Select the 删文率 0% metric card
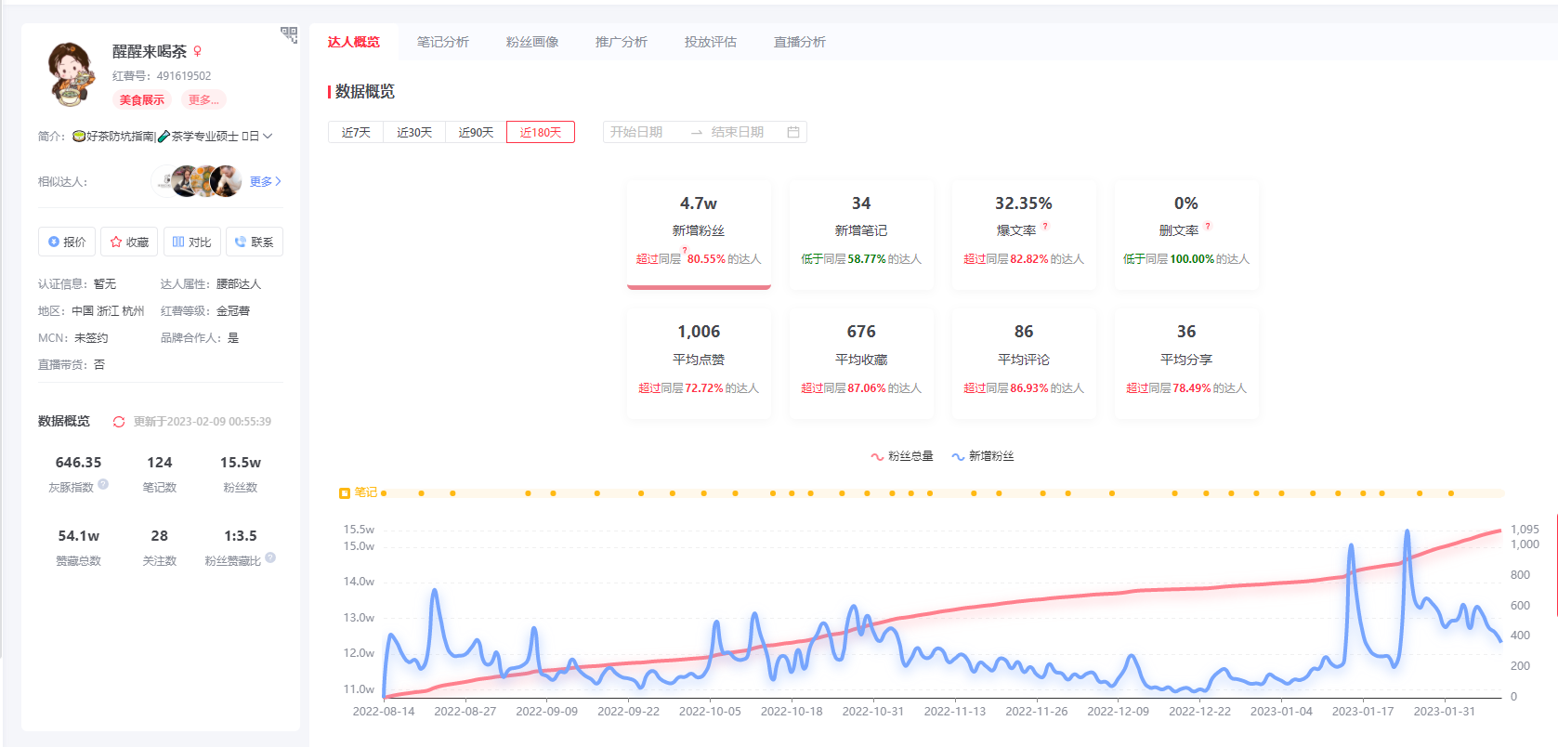 [x=1186, y=233]
